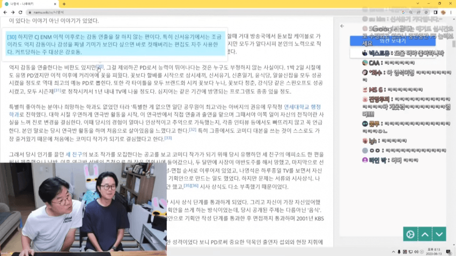Click chat message from 뿜뿌
456x256 pixels.
(406, 127)
